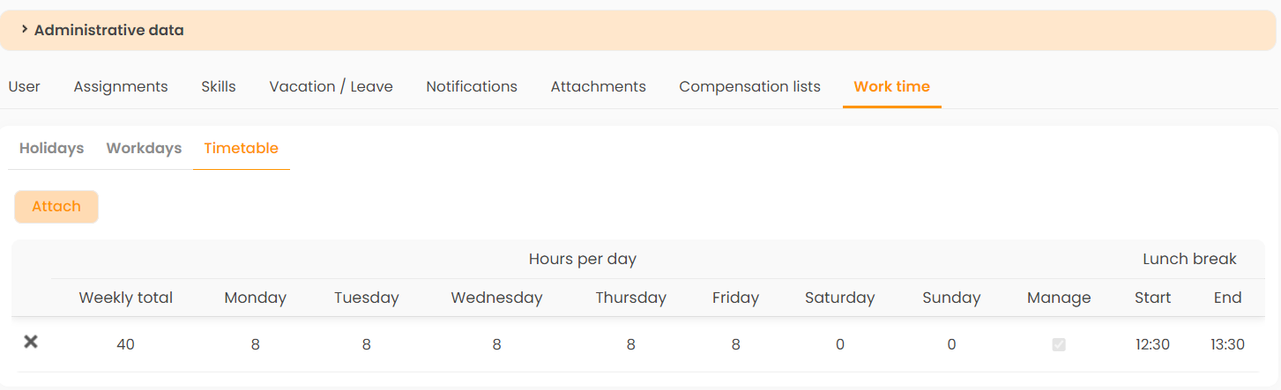Open the Attachments tab
The height and width of the screenshot is (390, 1281).
point(599,86)
